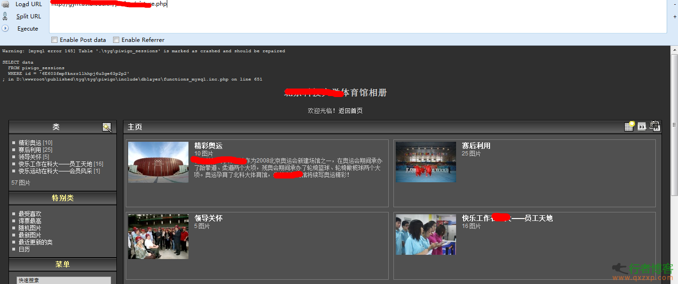
Task: Focus the HackBar URL text area
Action: click(x=358, y=16)
